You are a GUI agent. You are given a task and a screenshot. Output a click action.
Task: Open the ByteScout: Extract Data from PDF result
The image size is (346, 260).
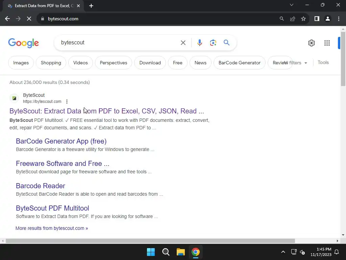coord(107,111)
